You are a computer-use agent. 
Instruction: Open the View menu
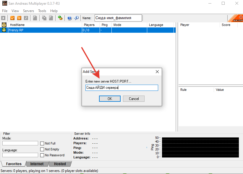[x=15, y=11]
